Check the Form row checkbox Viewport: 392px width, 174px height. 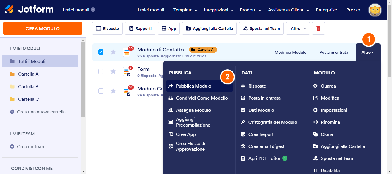[101, 71]
